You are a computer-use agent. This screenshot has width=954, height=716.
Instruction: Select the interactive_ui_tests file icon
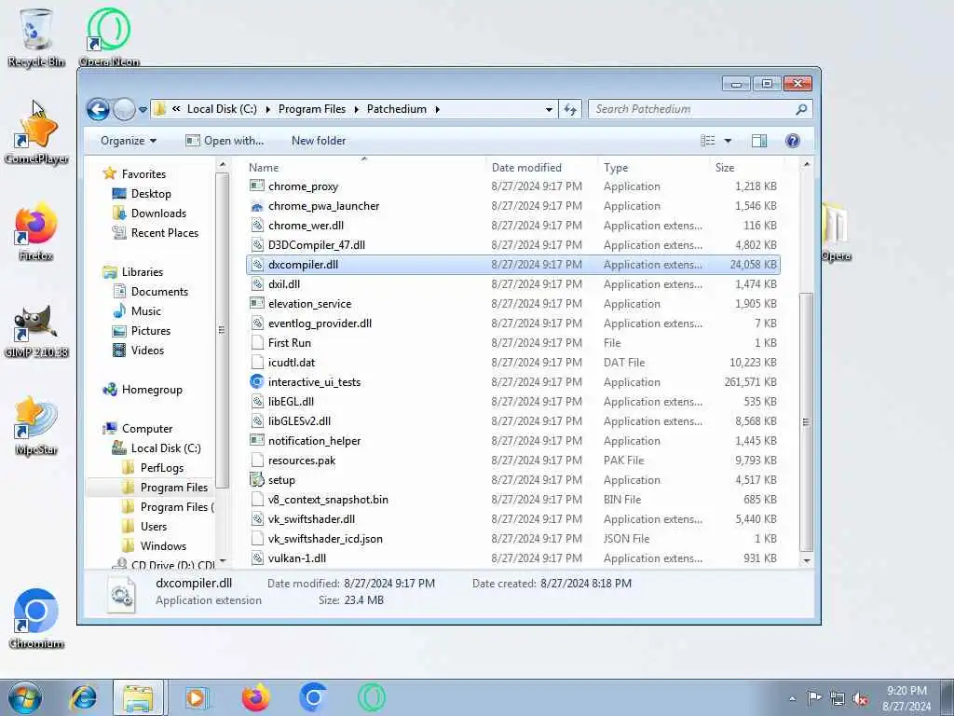(257, 381)
